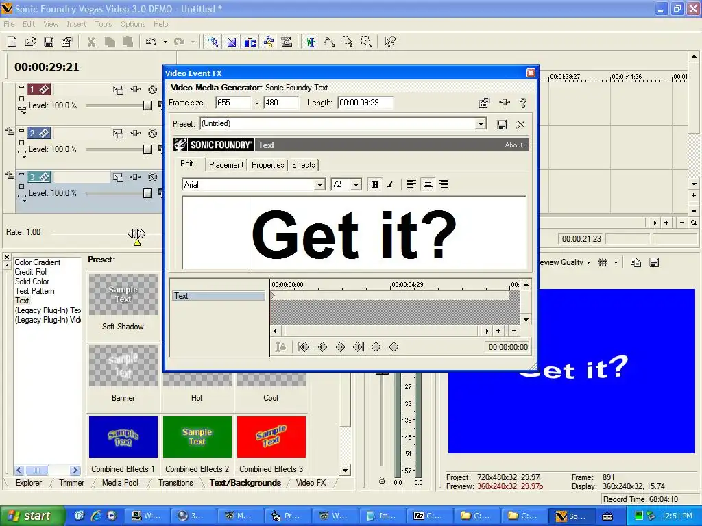
Task: Open the compositing mode menu on track 1
Action: coord(161,105)
